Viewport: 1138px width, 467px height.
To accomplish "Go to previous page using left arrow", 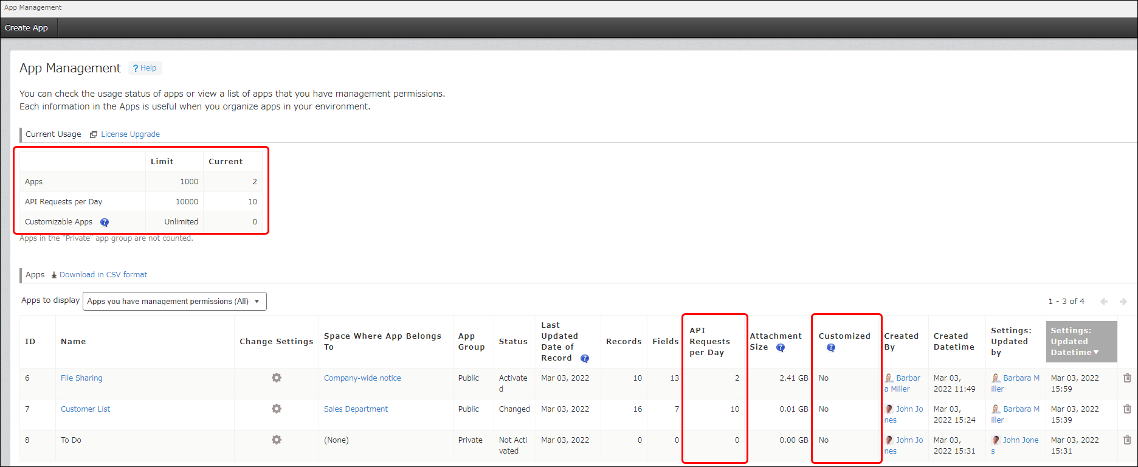I will [1104, 302].
